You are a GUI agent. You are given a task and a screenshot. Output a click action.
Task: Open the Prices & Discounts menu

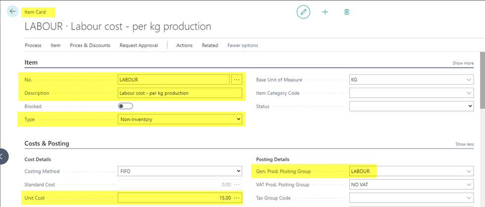(90, 46)
